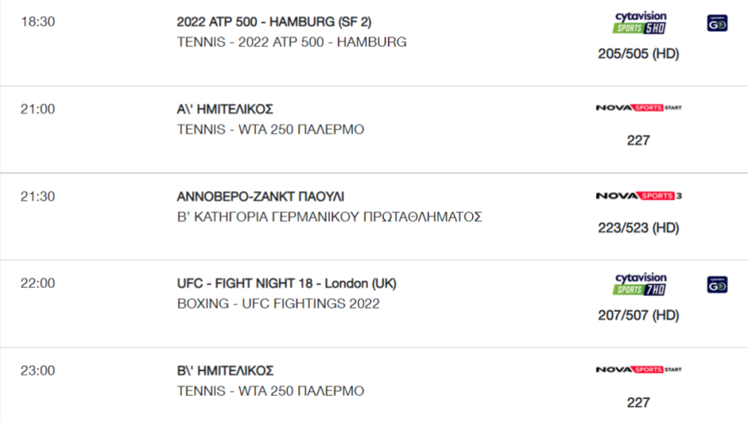Click BOXING - UFC FIGHTINGS 2022 subtitle
The width and height of the screenshot is (748, 423).
[x=278, y=304]
